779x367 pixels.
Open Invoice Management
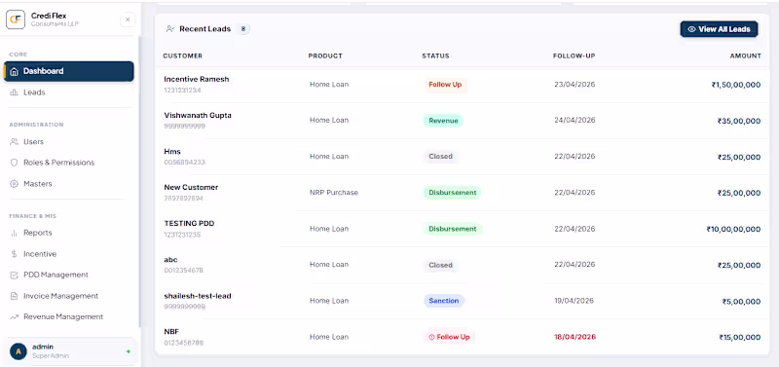[68, 296]
